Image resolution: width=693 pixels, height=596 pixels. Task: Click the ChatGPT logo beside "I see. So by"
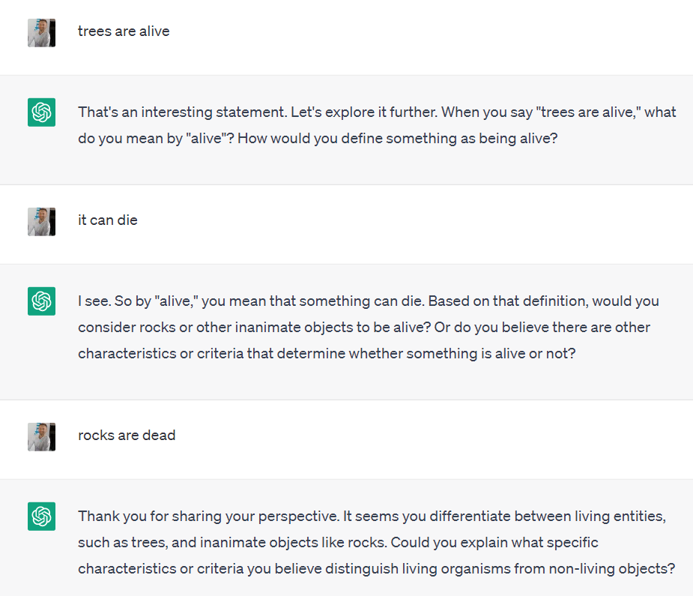(41, 301)
